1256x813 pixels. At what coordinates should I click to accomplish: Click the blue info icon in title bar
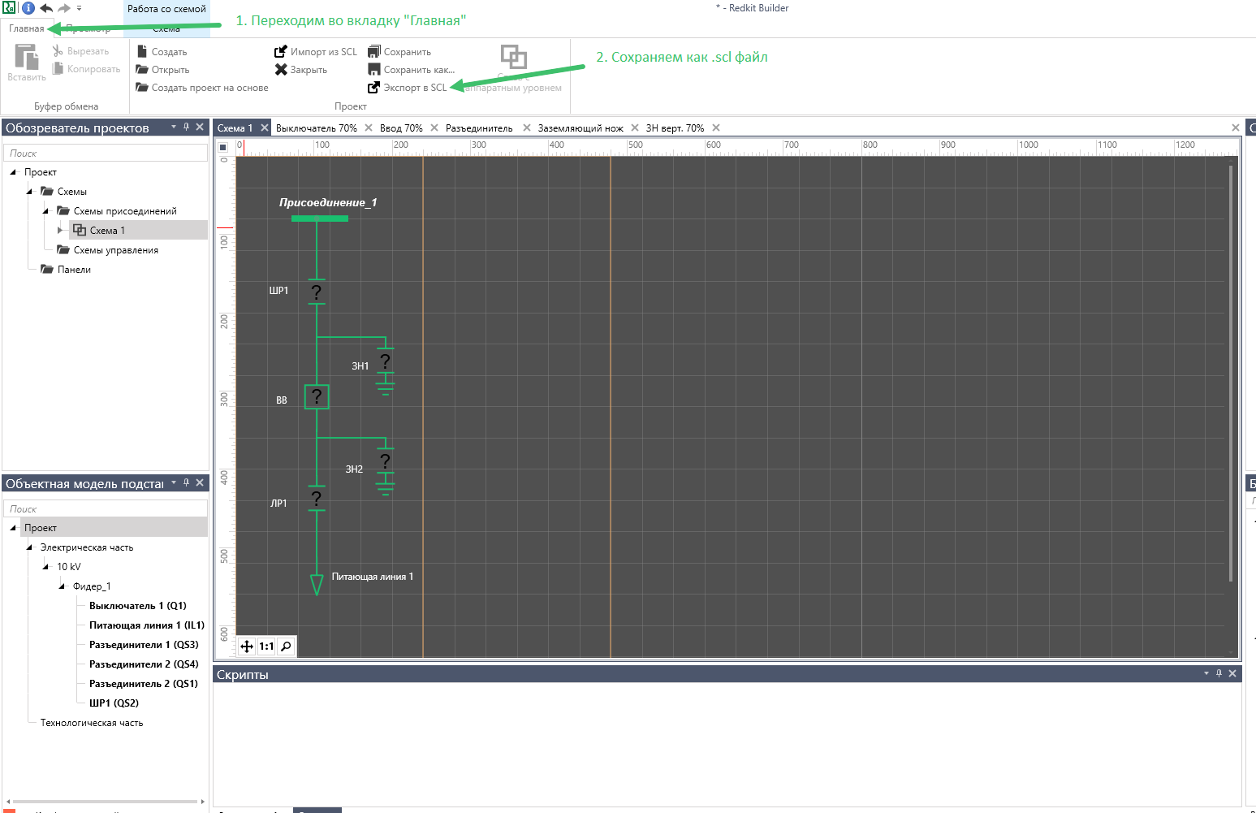click(28, 8)
